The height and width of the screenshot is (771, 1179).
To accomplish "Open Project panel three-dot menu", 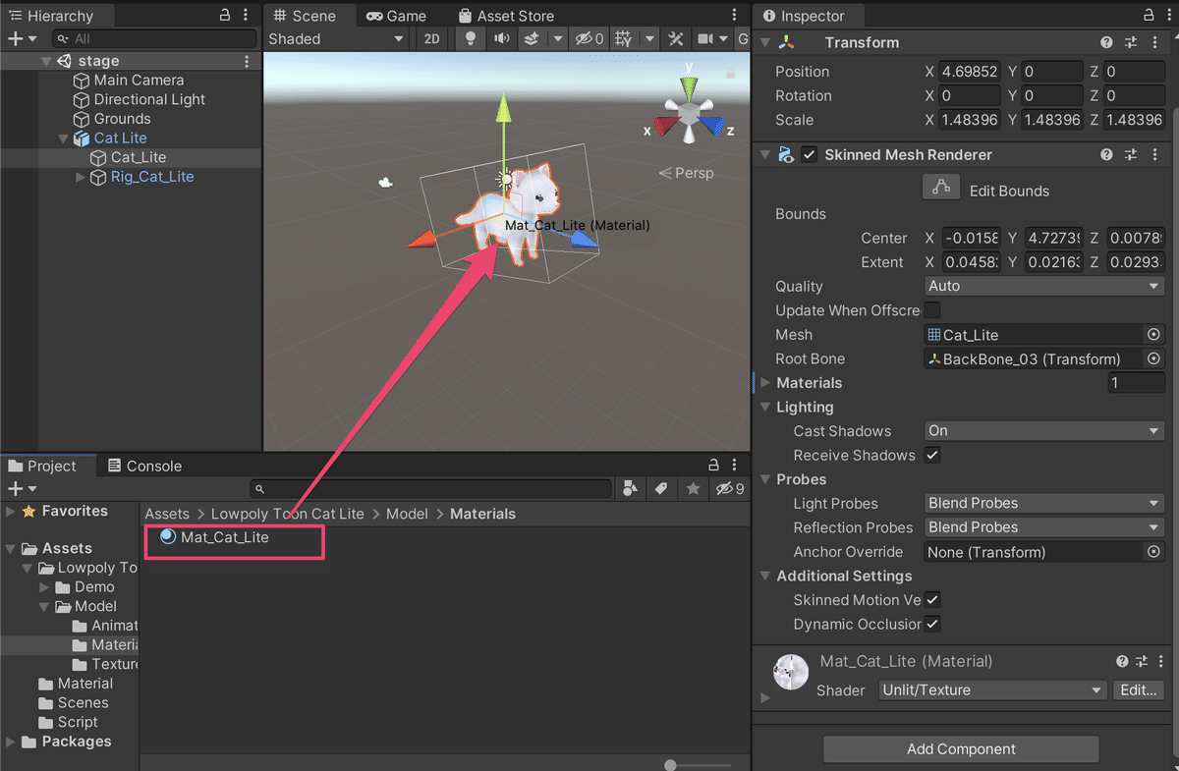I will coord(736,466).
